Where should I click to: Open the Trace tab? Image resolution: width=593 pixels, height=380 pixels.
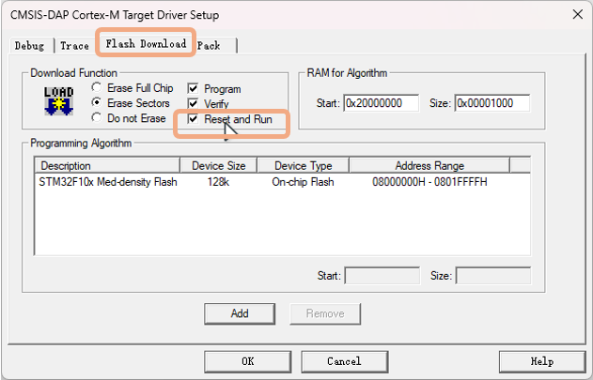pos(74,46)
